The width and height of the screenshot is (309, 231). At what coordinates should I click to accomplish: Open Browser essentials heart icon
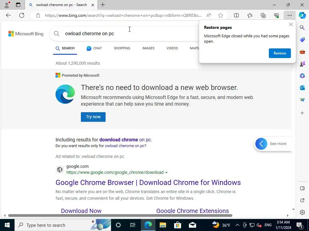(276, 15)
